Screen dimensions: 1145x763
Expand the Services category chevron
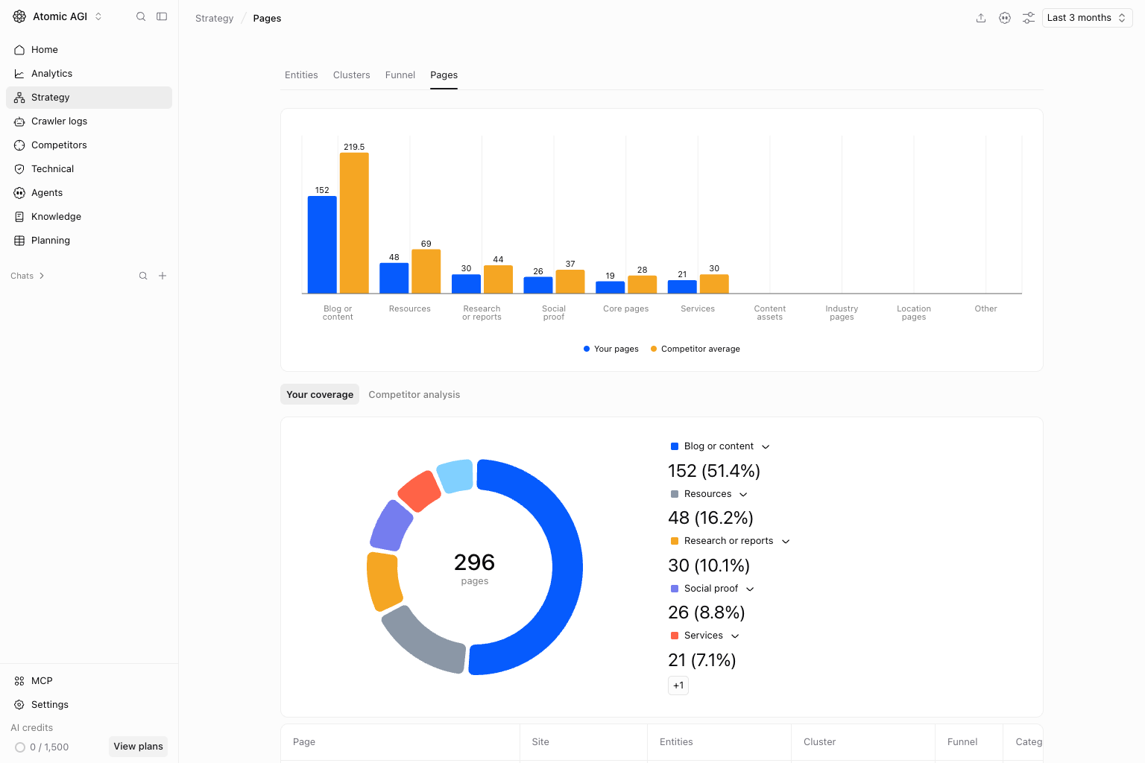[735, 636]
